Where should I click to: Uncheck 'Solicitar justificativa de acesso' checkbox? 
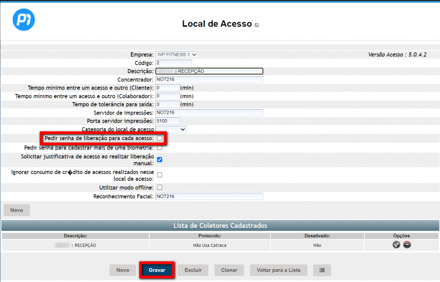(159, 159)
